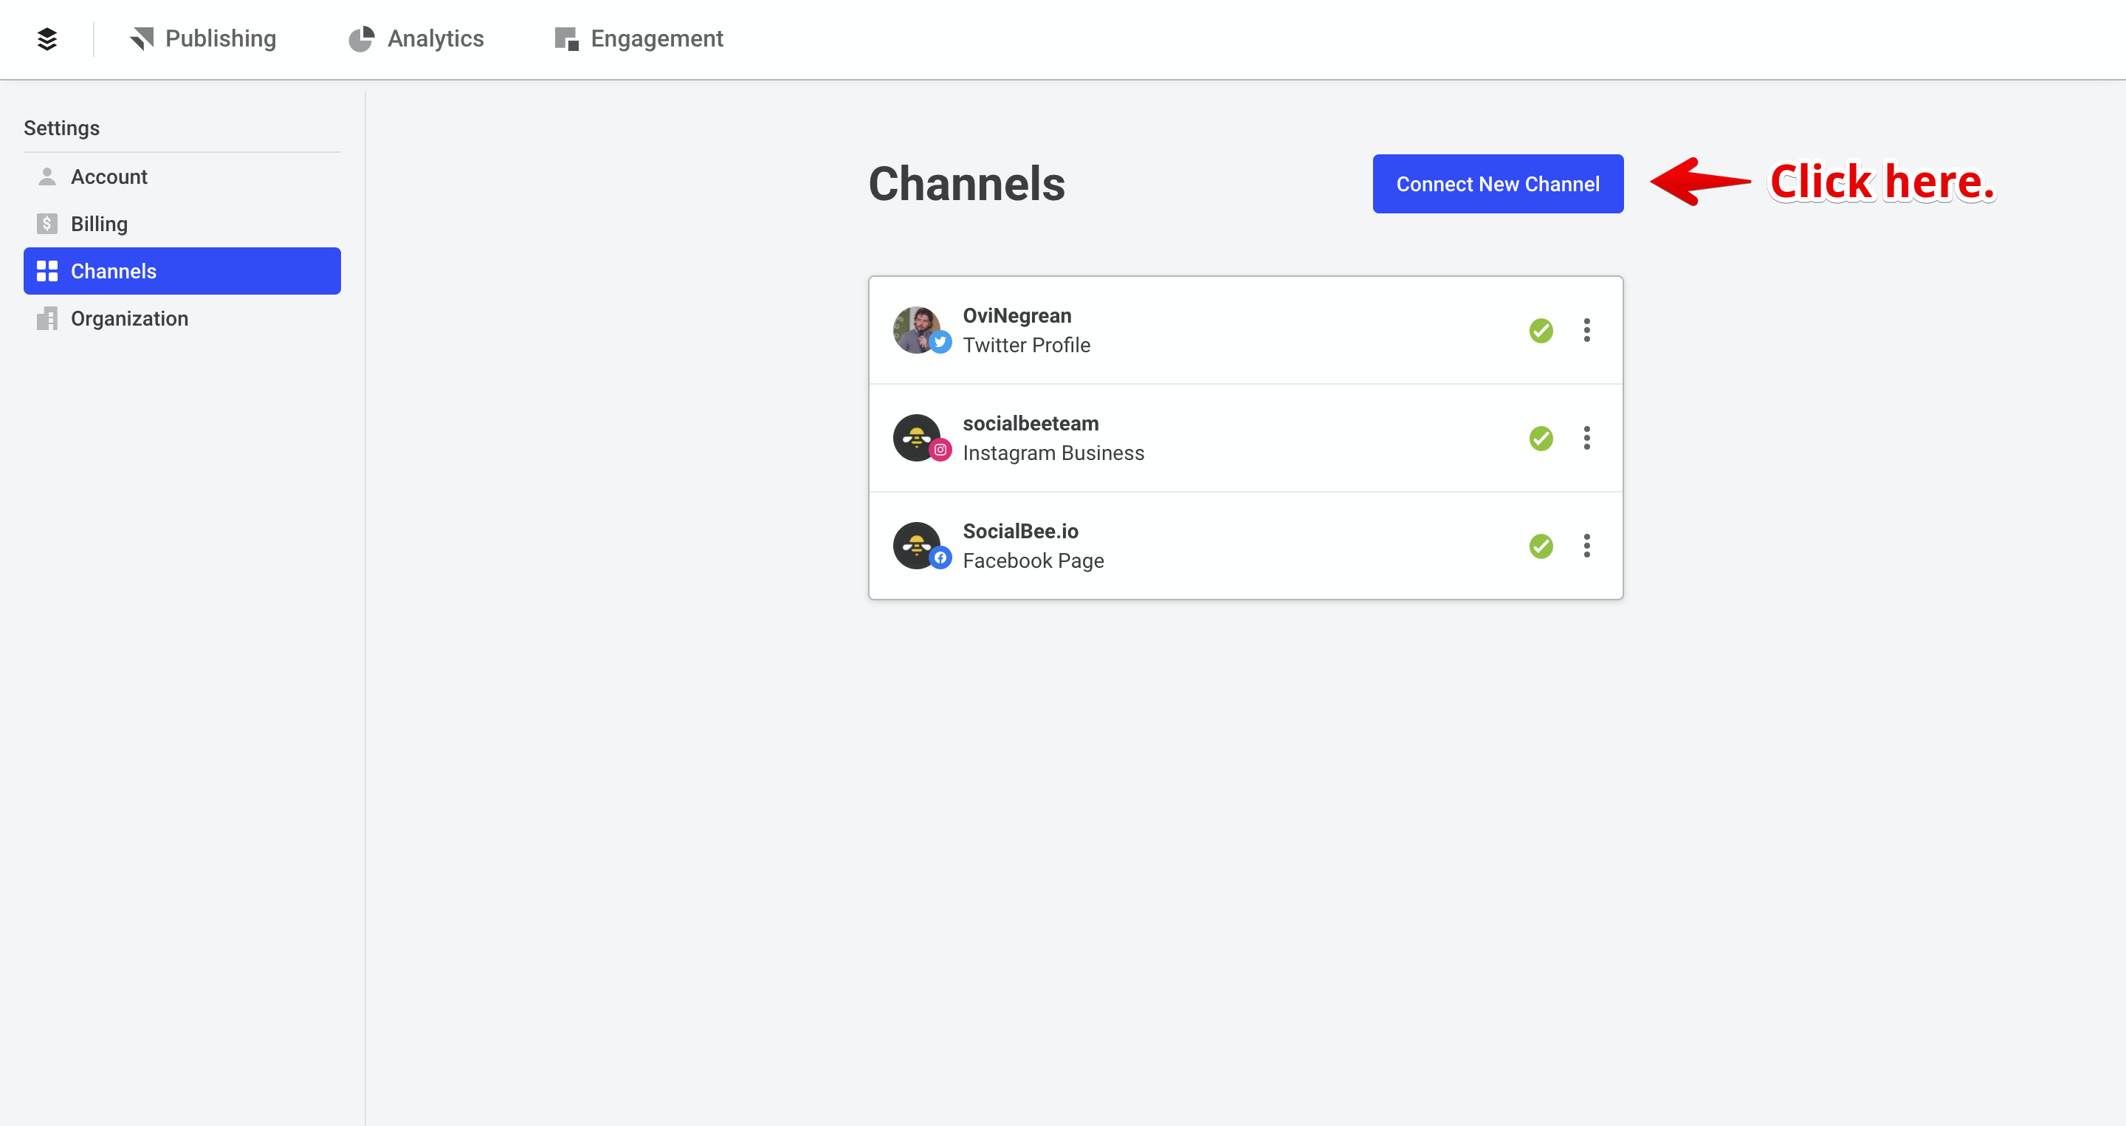The image size is (2126, 1126).
Task: Select Organization in Settings sidebar
Action: tap(182, 317)
